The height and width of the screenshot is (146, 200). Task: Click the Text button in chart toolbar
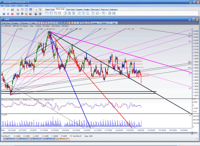point(114,23)
